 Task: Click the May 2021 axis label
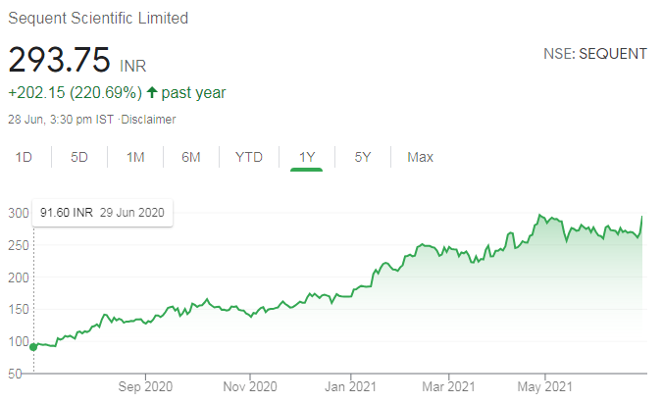[x=544, y=385]
